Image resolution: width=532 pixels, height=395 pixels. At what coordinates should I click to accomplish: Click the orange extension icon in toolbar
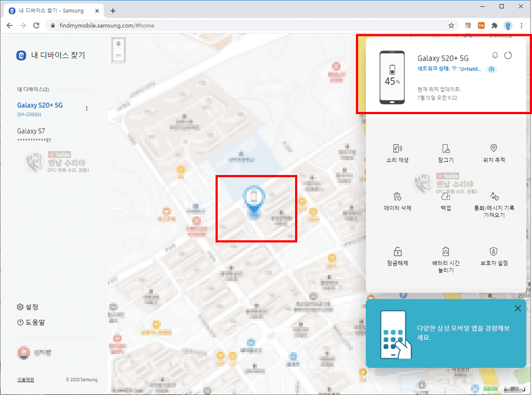481,25
